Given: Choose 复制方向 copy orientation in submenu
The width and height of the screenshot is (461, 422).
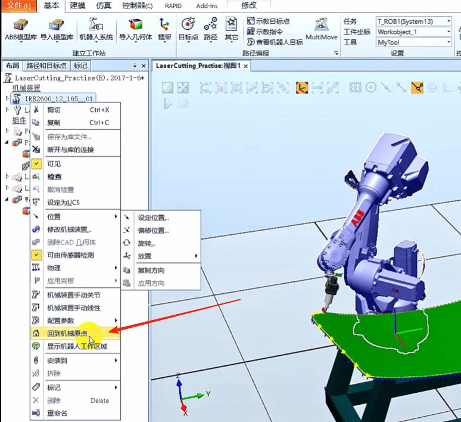Looking at the screenshot, I should [161, 270].
